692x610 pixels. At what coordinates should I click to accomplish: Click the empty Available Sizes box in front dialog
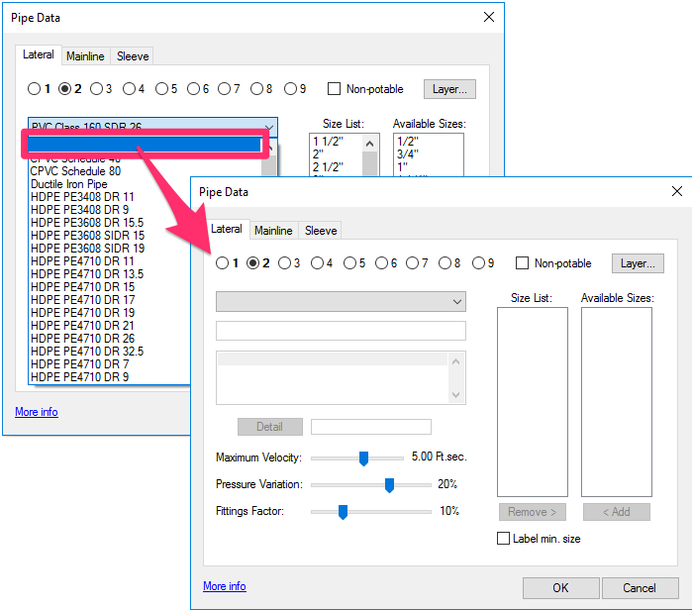click(617, 402)
